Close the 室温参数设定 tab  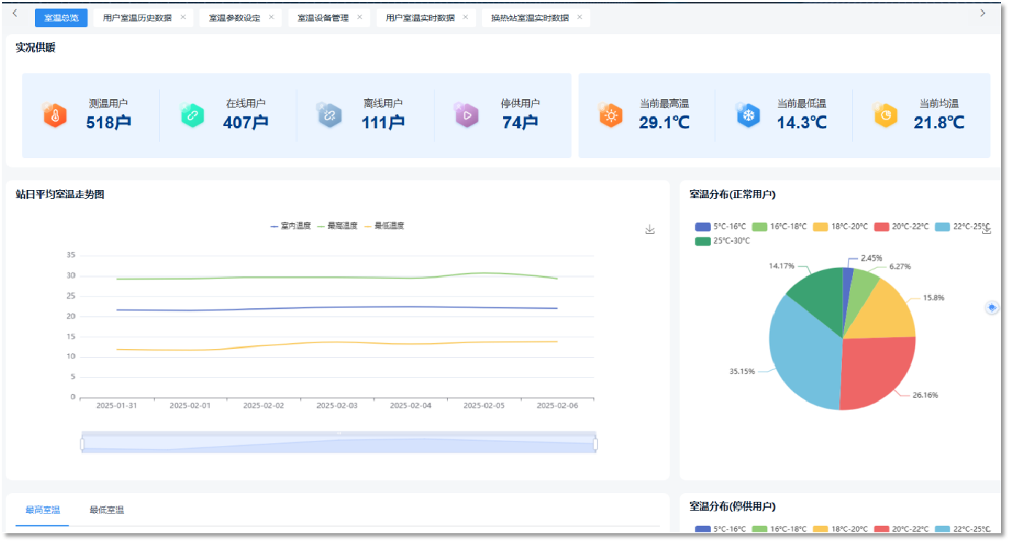tap(273, 16)
